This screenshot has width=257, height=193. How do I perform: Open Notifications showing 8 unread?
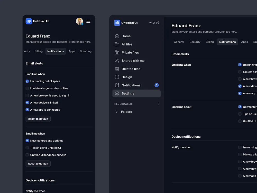[x=131, y=85]
